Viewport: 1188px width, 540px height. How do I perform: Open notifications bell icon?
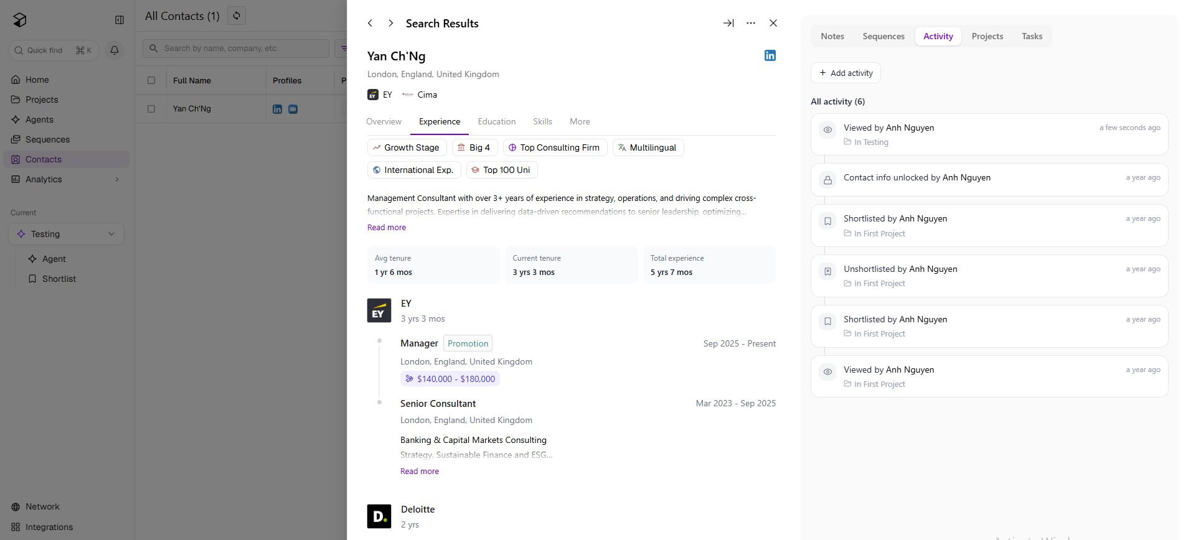[115, 50]
